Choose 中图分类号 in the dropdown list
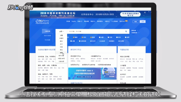The width and height of the screenshot is (181, 102). 61,59
